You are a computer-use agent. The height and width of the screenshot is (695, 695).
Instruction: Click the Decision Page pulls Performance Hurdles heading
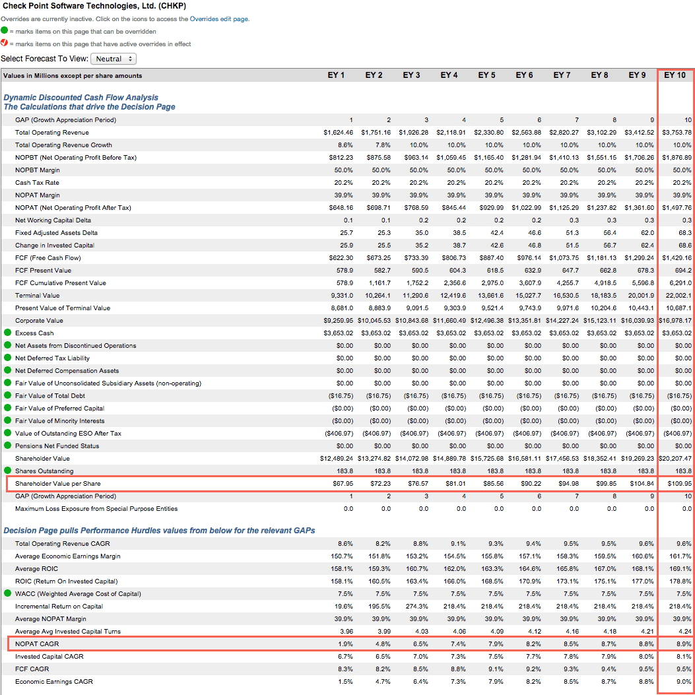click(x=159, y=531)
